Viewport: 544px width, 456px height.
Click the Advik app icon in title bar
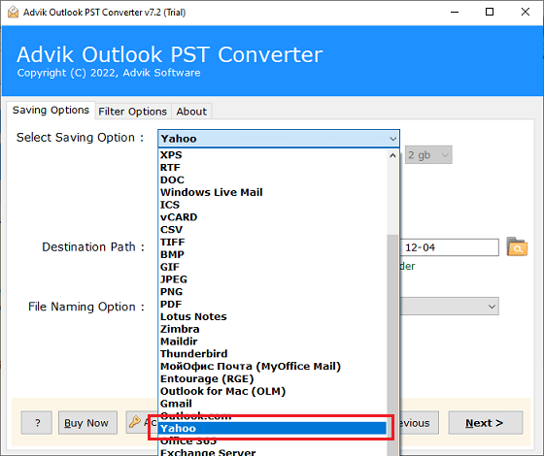coord(13,12)
